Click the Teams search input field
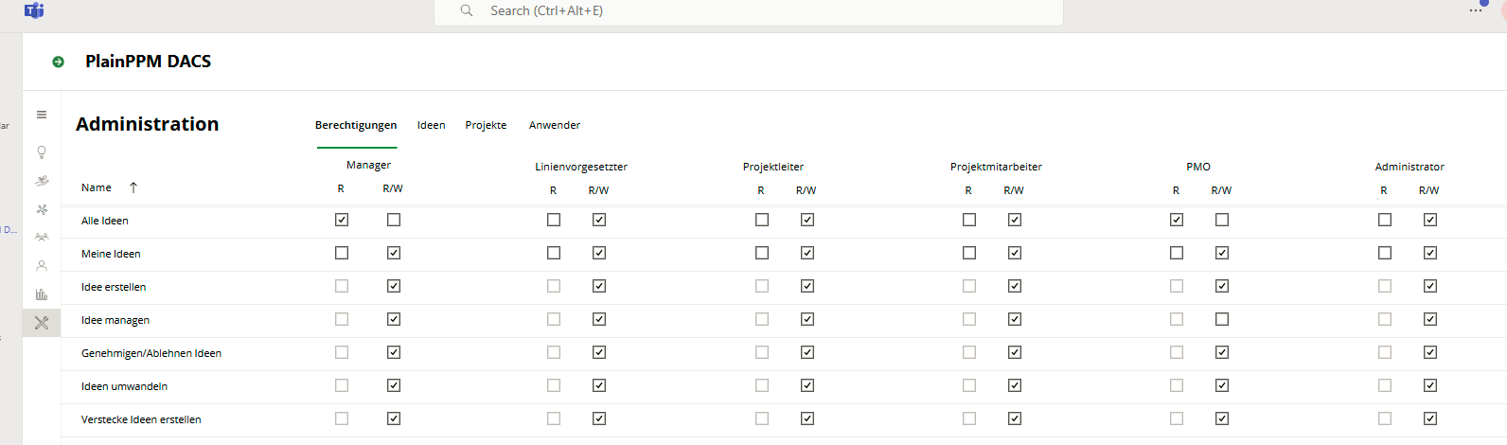1507x445 pixels. point(748,11)
